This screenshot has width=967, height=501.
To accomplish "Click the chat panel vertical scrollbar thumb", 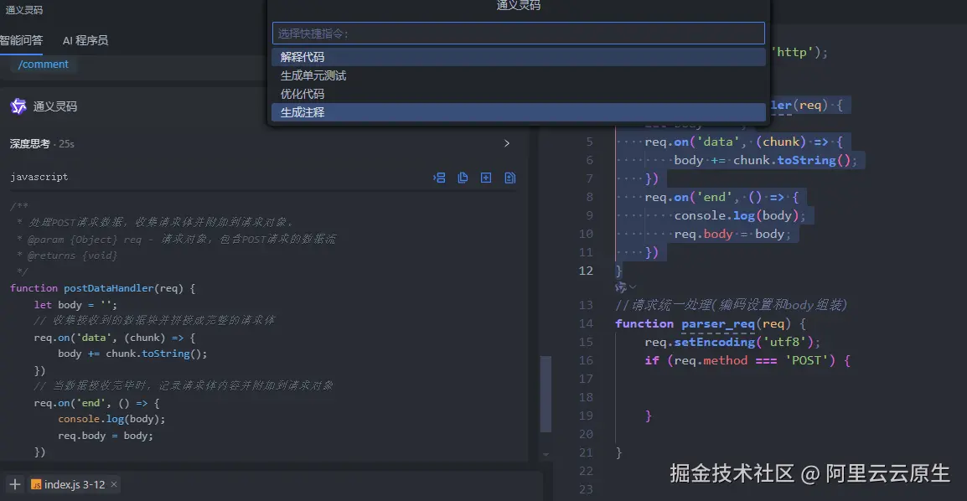I will 546,395.
